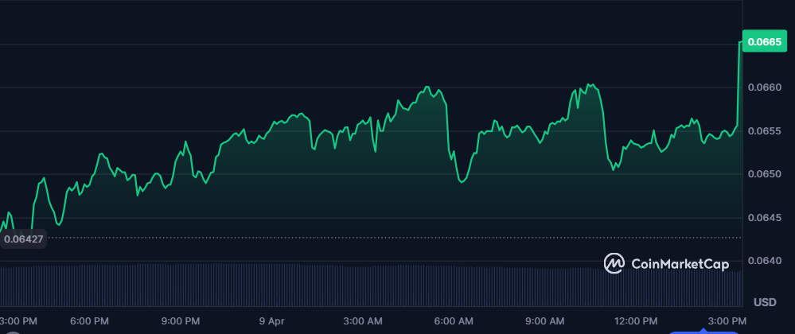Image resolution: width=795 pixels, height=334 pixels.
Task: Click the CoinMarketCap logo icon
Action: 614,263
